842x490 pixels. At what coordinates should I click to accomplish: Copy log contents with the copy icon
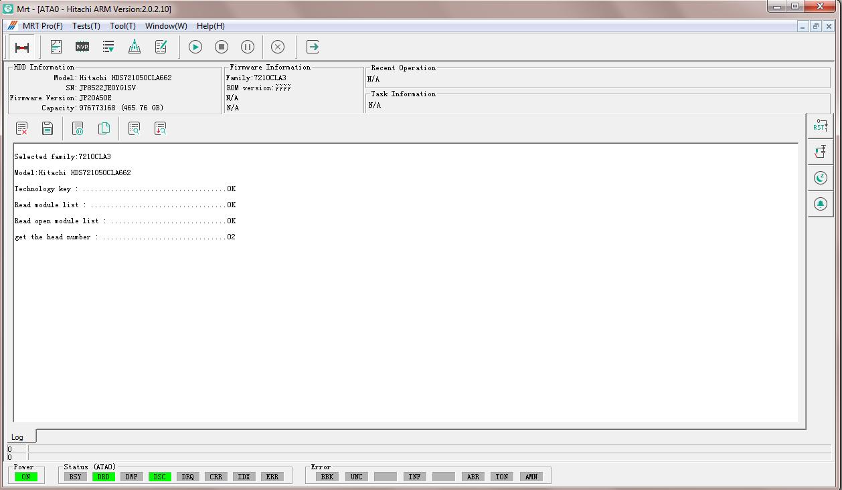pyautogui.click(x=104, y=128)
